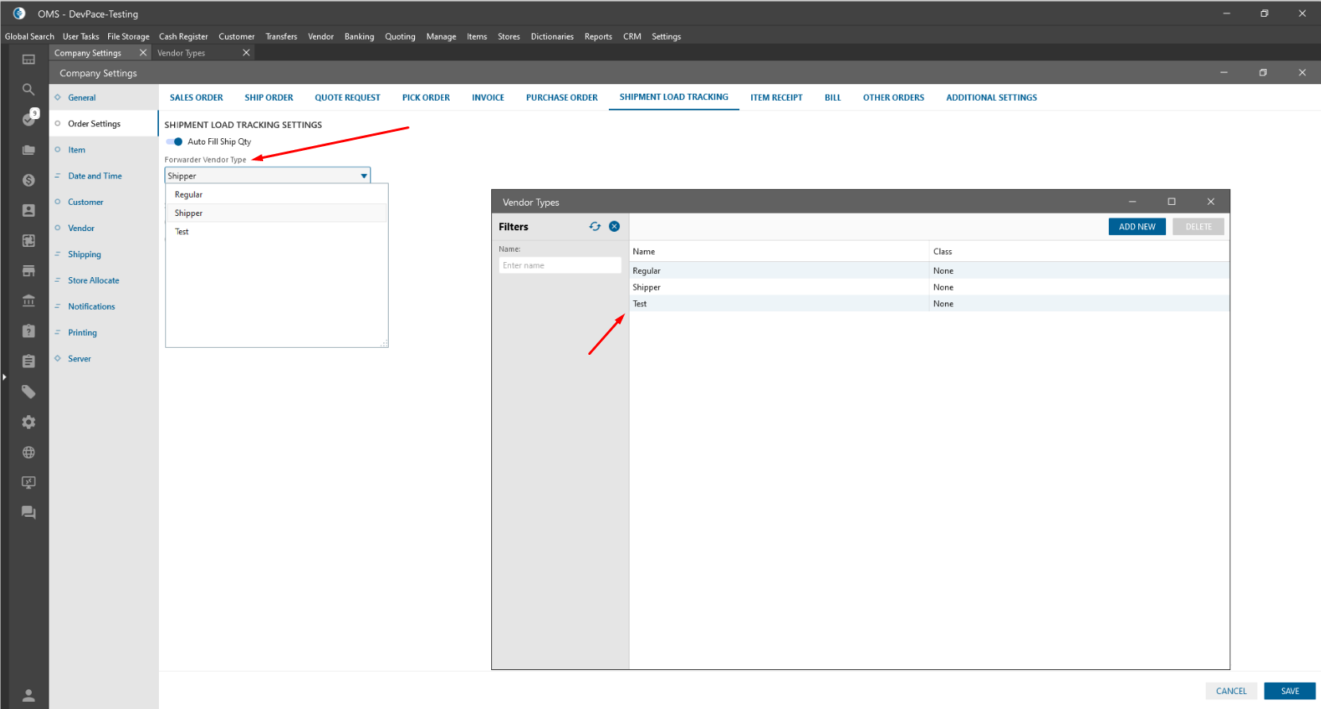Open the customer contact card sidebar icon
Viewport: 1321px width, 709px height.
29,210
